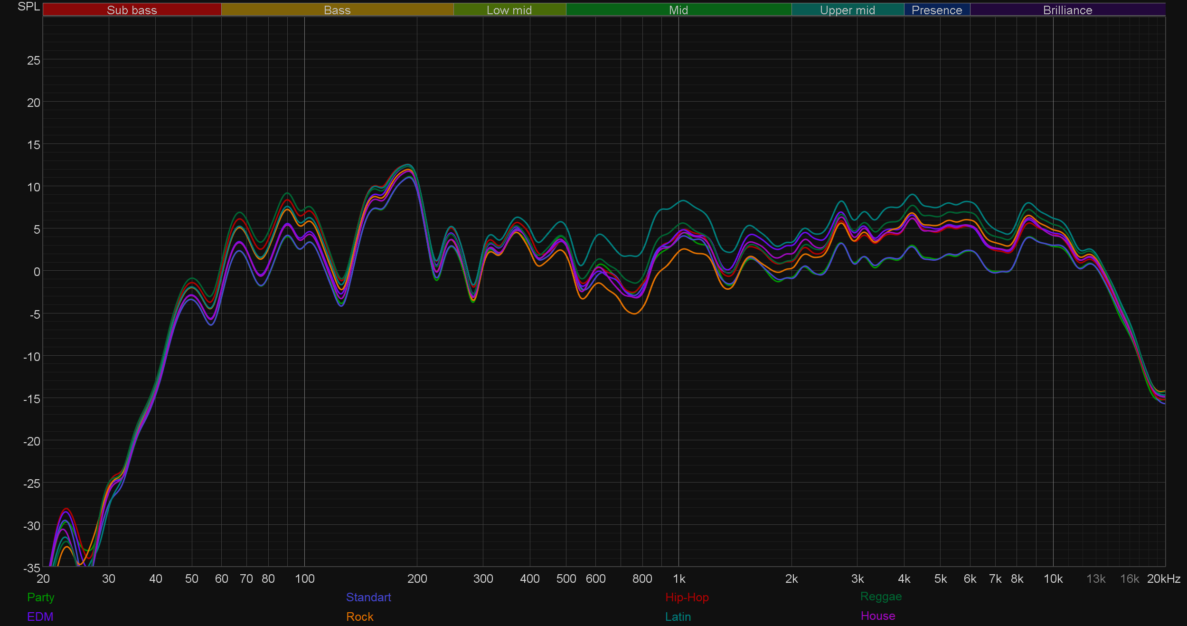Click the Brilliance band header

[1067, 10]
